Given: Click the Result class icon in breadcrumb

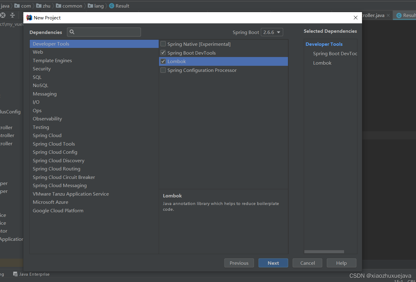Looking at the screenshot, I should tap(112, 6).
